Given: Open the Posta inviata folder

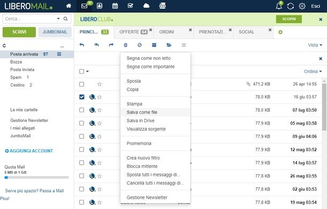Looking at the screenshot, I should pyautogui.click(x=23, y=69).
